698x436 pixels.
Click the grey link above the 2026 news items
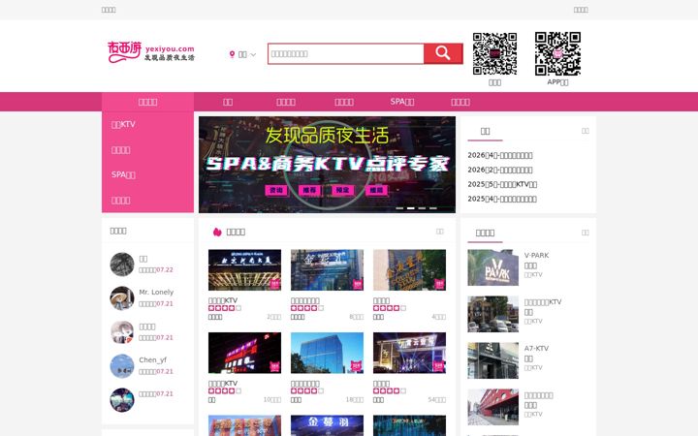click(x=586, y=131)
